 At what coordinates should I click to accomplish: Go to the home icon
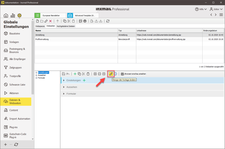click(x=6, y=15)
